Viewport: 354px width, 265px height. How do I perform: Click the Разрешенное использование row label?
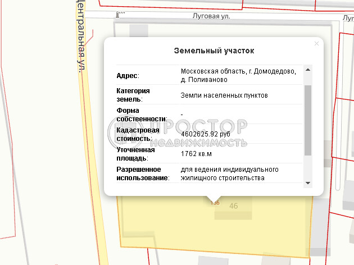[x=143, y=173]
